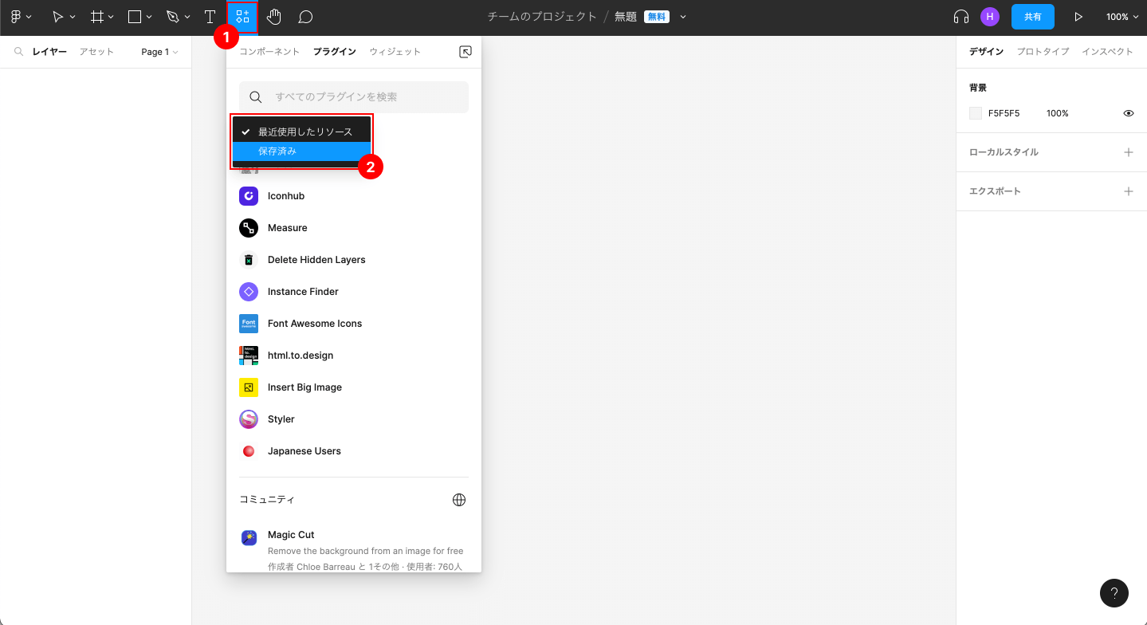1147x625 pixels.
Task: Select the Hand tool
Action: pos(274,17)
